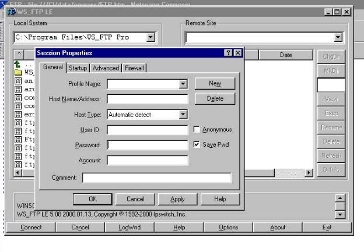Click the remote DirInfo button

pos(331,170)
